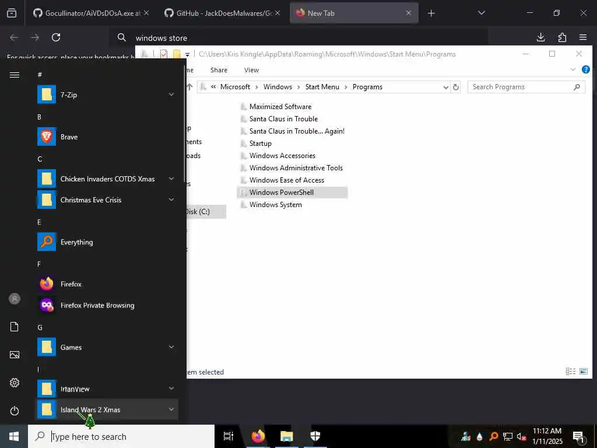597x448 pixels.
Task: Open Firefox extensions puzzle icon
Action: coord(562,37)
